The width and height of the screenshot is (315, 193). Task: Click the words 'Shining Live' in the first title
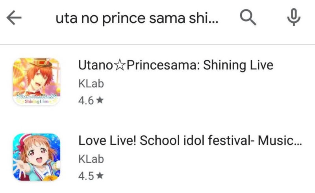click(238, 65)
